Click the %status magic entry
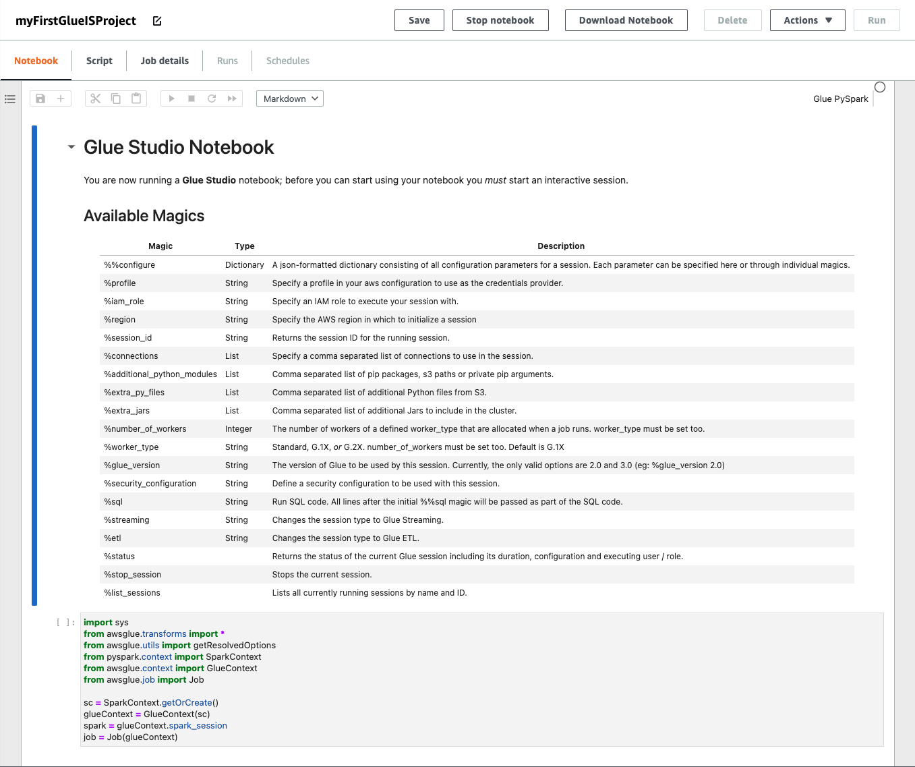Screen dimensions: 915x767 (x=119, y=557)
